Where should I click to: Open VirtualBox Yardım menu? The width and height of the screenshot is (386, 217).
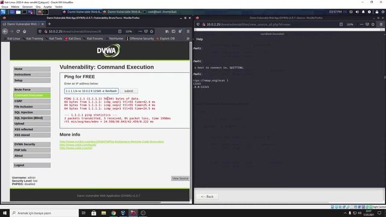click(x=59, y=7)
